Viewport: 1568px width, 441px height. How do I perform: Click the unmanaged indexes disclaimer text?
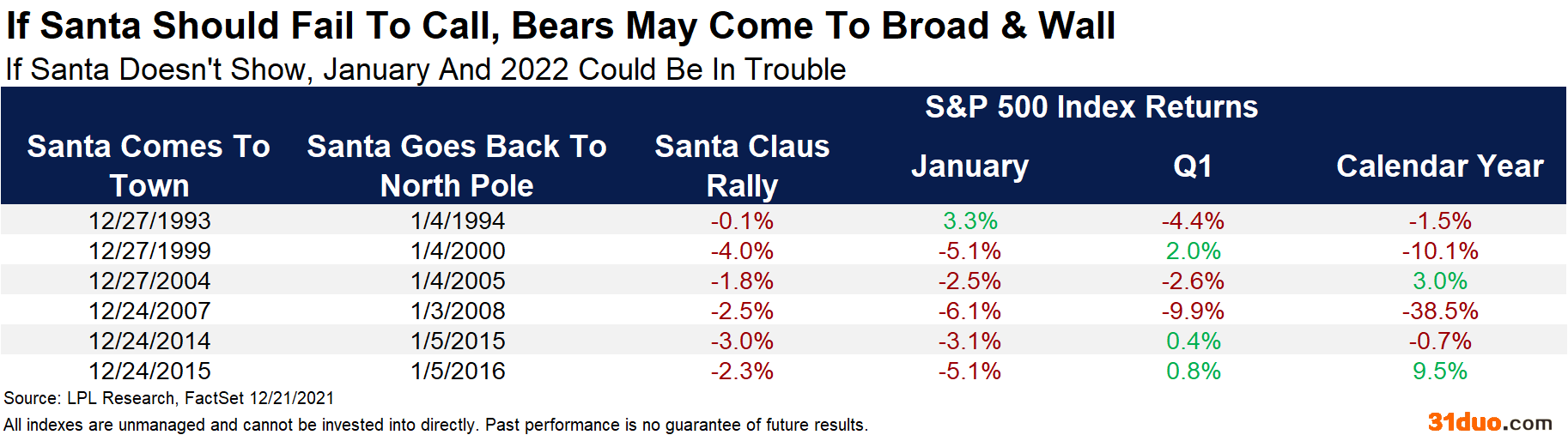tap(435, 425)
